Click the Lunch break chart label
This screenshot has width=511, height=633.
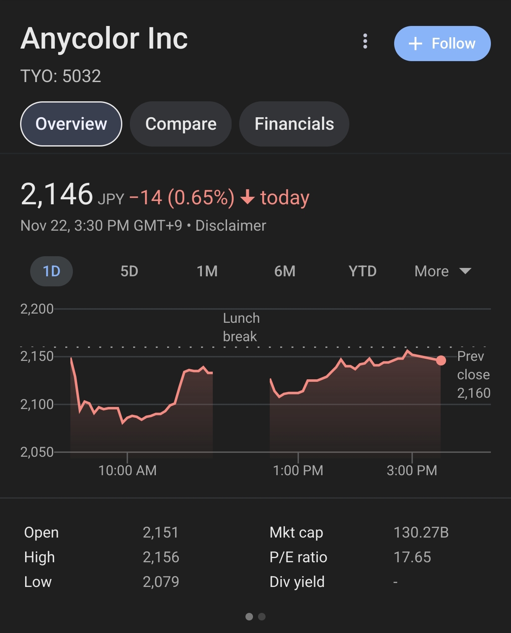coord(241,327)
